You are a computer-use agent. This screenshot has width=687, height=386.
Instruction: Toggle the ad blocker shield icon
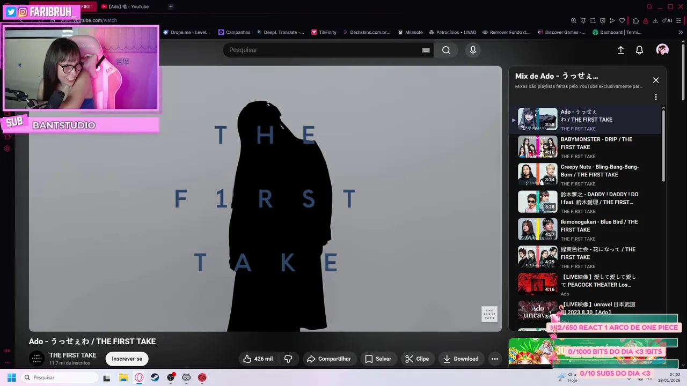tap(603, 20)
